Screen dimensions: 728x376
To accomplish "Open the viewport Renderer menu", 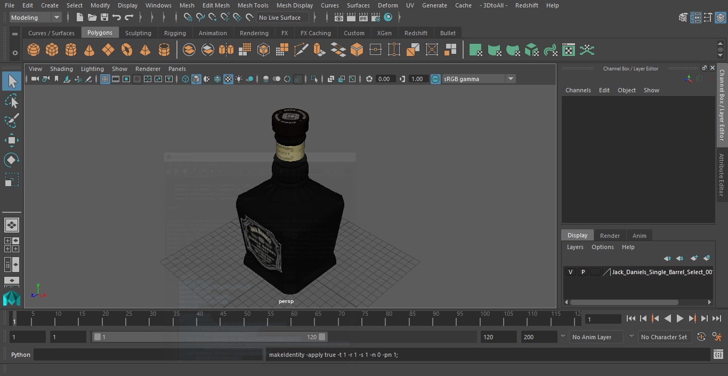I will click(x=148, y=69).
